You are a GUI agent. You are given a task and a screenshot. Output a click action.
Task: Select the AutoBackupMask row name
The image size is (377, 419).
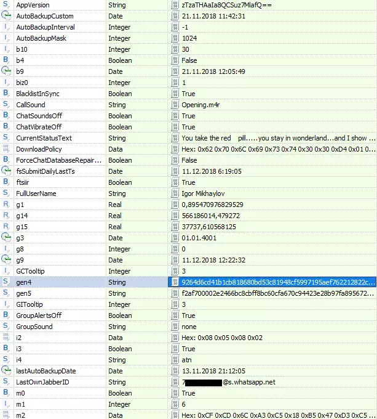pos(41,38)
